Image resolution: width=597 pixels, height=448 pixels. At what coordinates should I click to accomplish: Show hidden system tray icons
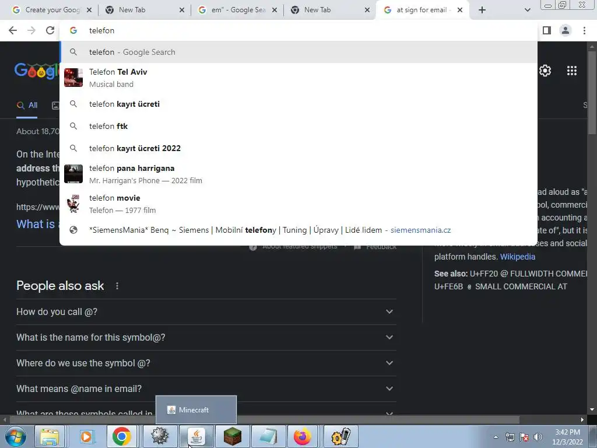tap(496, 437)
